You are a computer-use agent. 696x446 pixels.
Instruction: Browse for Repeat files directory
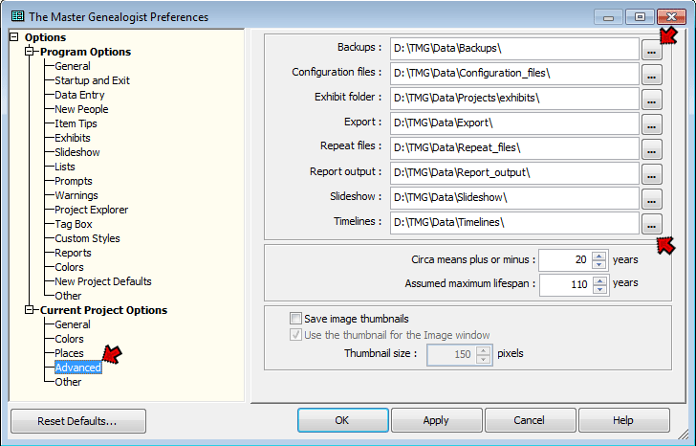click(651, 148)
